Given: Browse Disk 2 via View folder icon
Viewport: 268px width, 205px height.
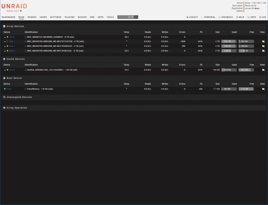Looking at the screenshot, I should (263, 46).
